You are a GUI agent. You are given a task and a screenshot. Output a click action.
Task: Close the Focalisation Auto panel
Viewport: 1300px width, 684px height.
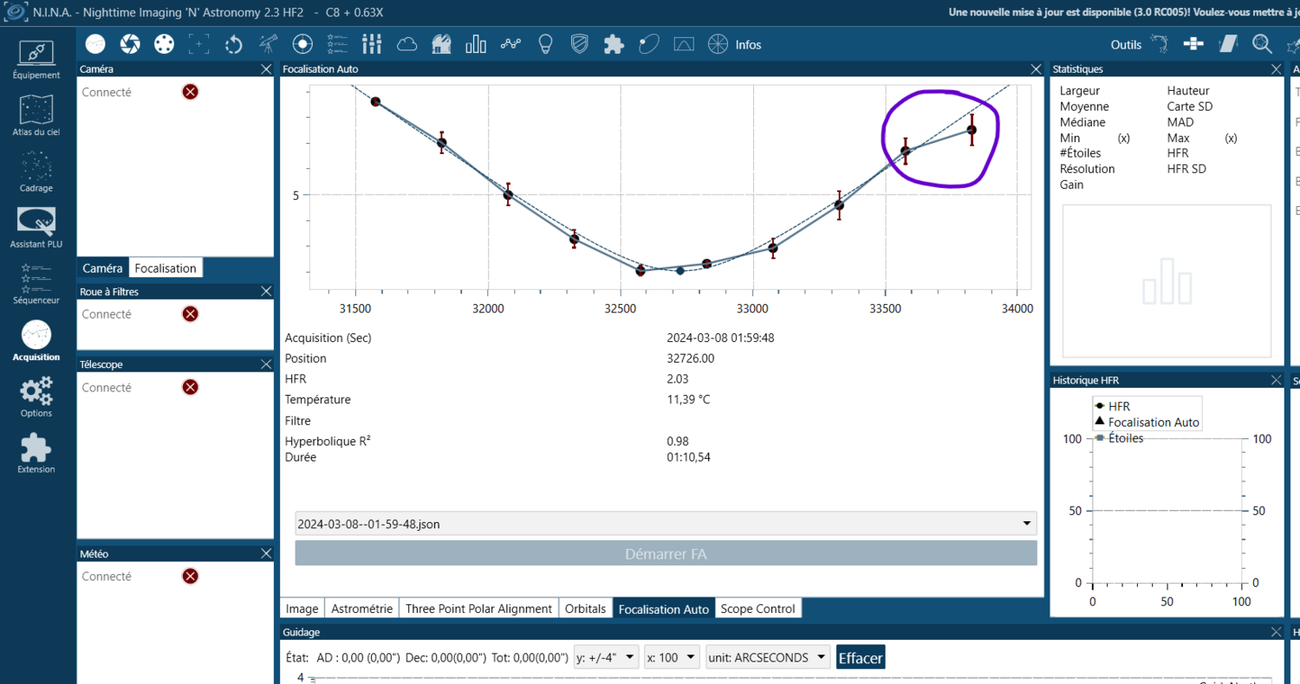pyautogui.click(x=1036, y=69)
